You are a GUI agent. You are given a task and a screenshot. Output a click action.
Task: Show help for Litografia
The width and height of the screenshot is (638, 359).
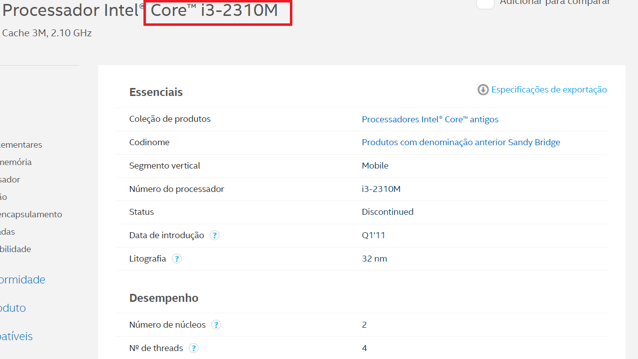176,259
